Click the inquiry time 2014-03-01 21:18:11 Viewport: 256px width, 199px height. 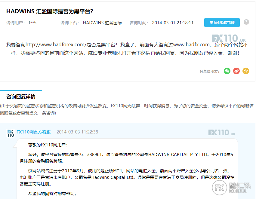point(173,23)
